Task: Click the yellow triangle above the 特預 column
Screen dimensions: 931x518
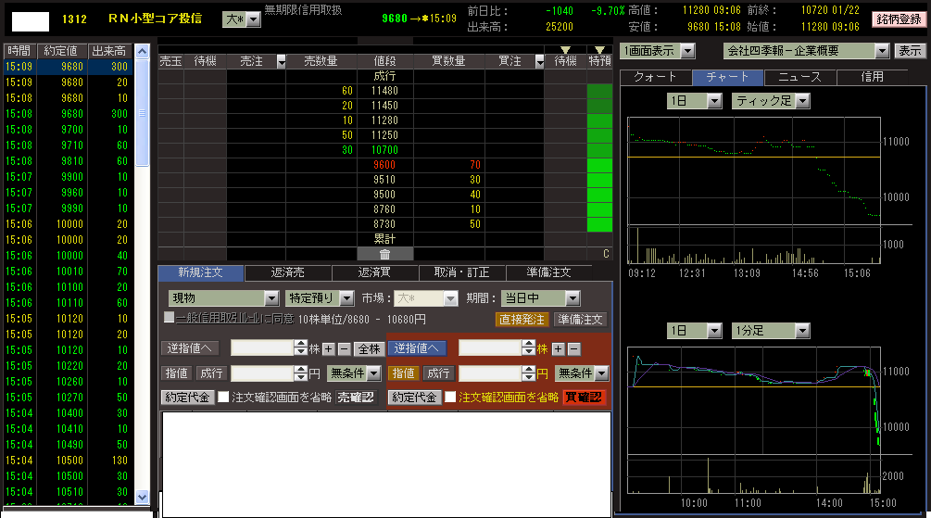Action: coord(599,49)
